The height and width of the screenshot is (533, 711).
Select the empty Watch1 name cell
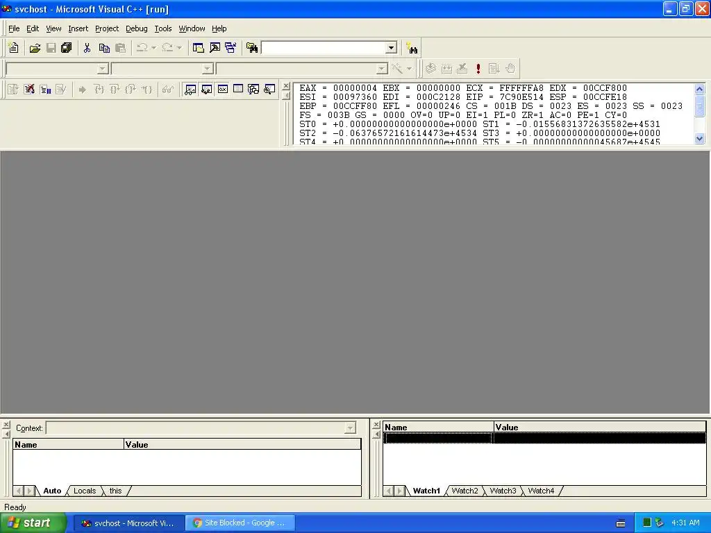click(x=438, y=438)
